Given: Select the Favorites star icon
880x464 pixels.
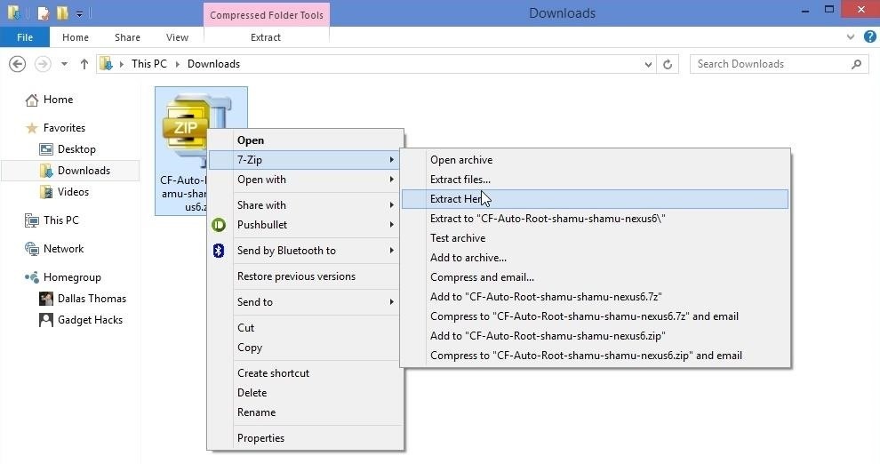Looking at the screenshot, I should (32, 128).
